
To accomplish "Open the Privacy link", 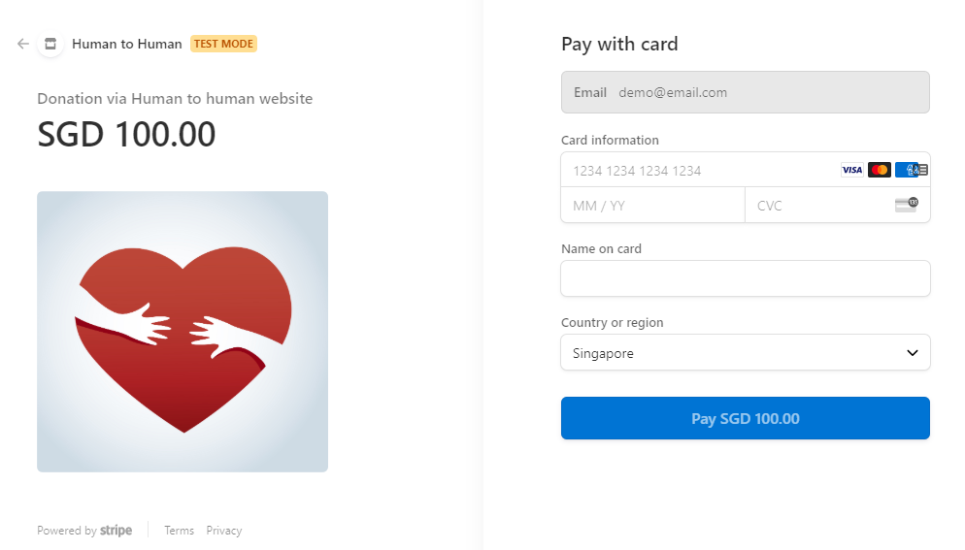I will click(224, 531).
